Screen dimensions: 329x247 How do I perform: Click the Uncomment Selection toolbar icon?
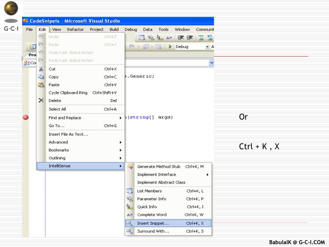[x=210, y=38]
